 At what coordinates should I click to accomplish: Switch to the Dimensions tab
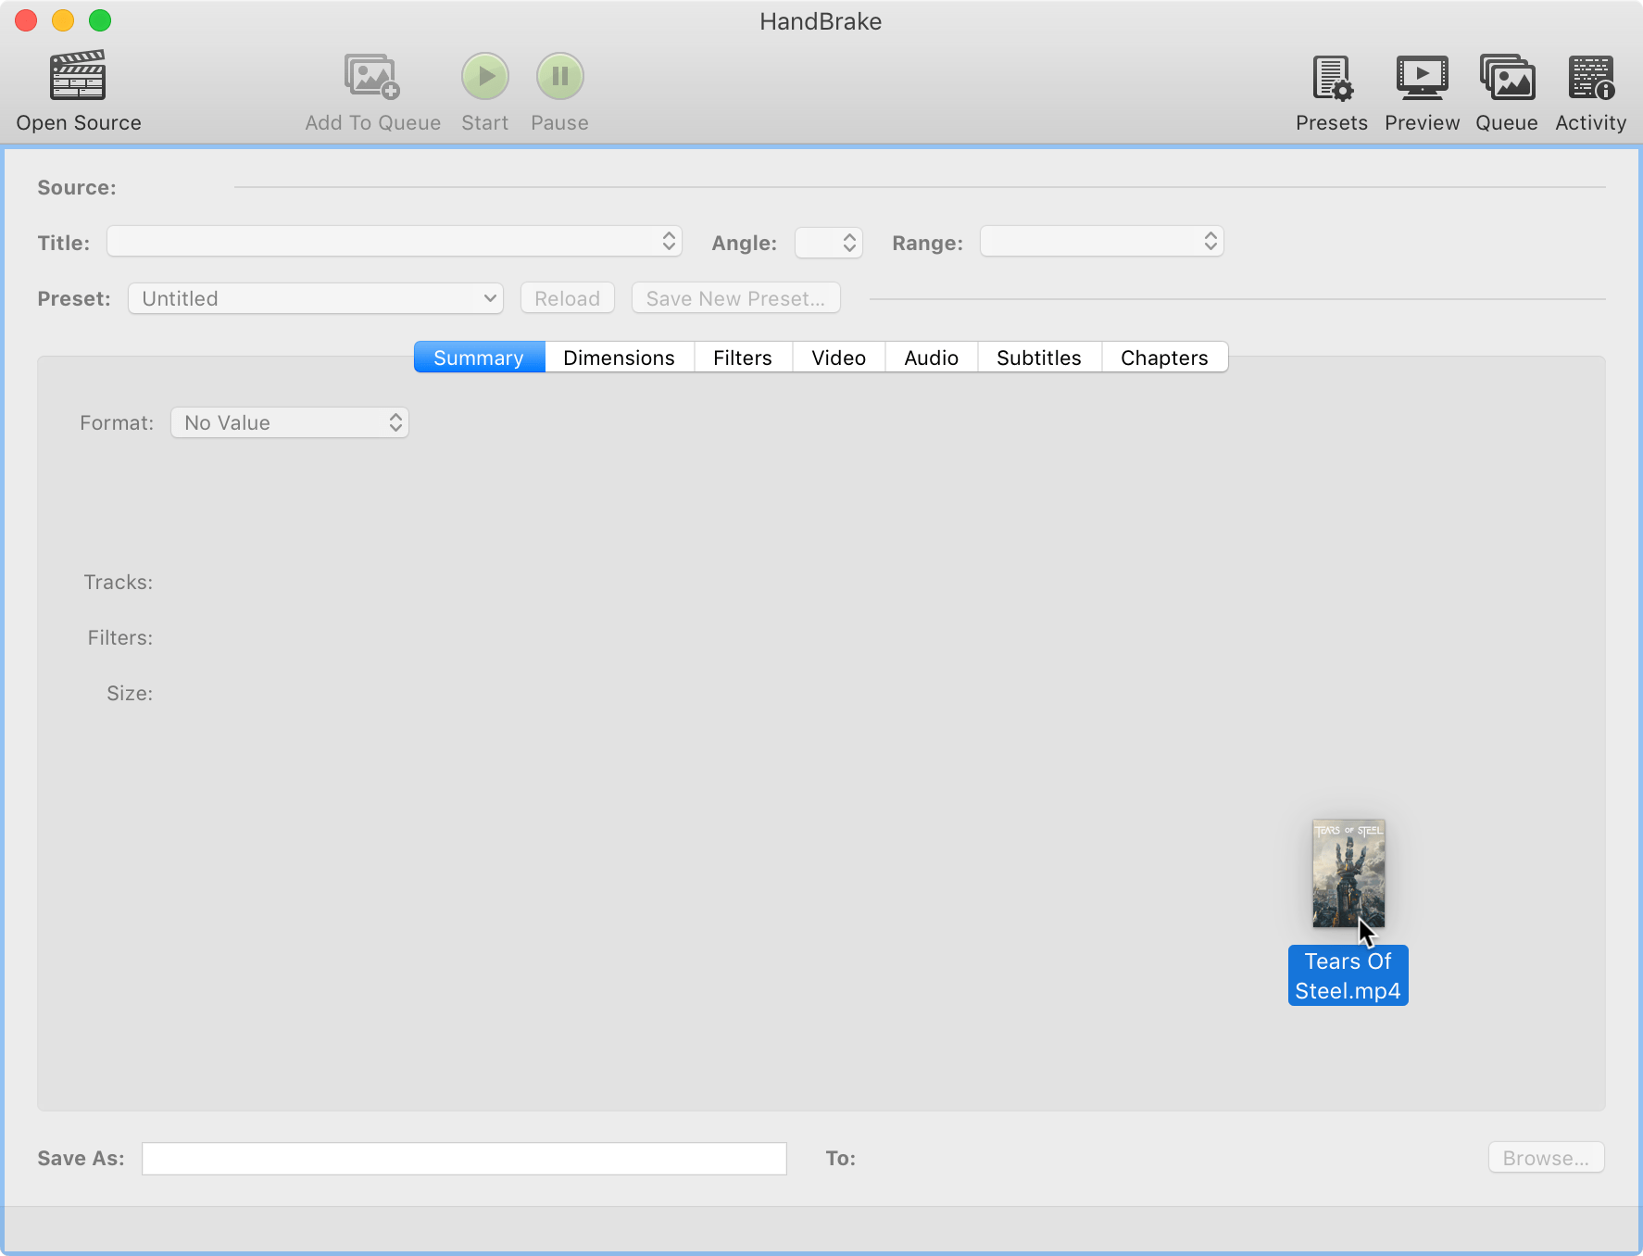618,357
